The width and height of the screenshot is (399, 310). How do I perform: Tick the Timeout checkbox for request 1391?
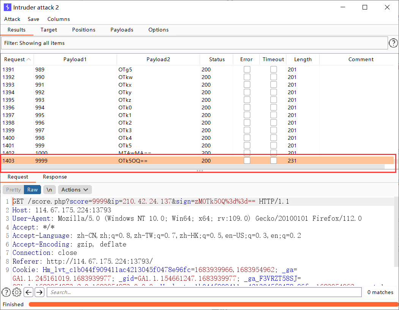274,69
